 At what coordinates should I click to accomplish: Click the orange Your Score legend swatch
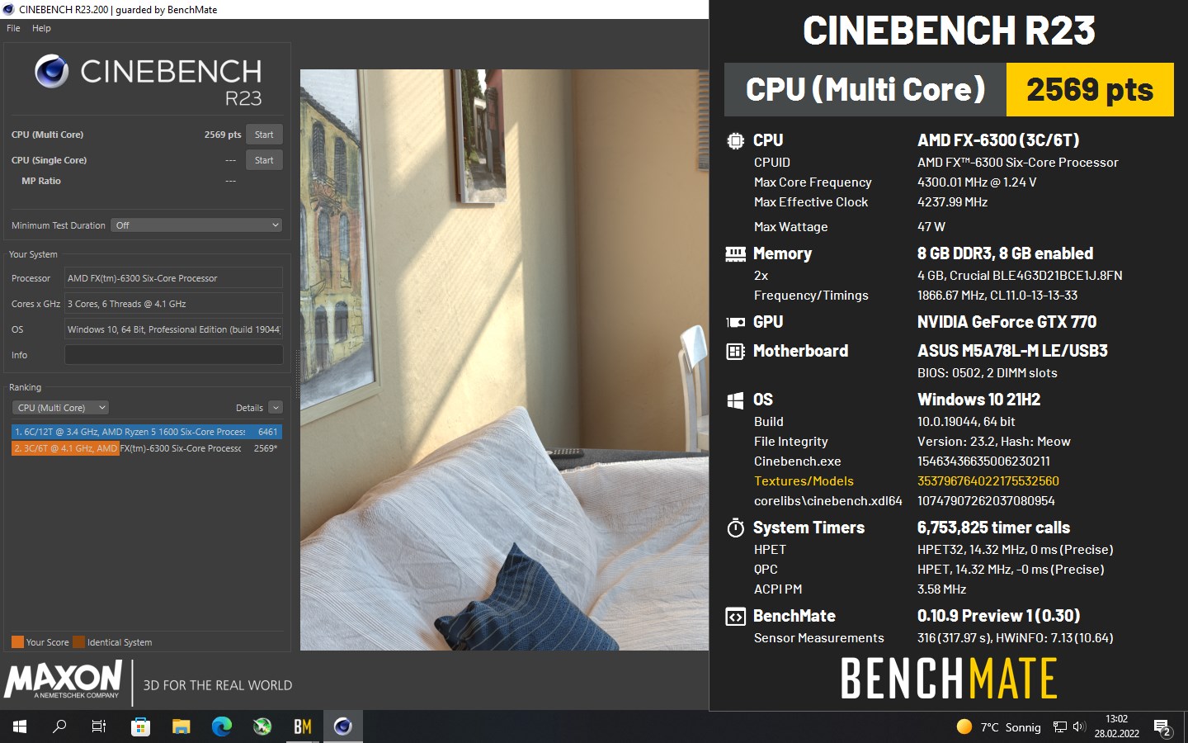coord(17,642)
